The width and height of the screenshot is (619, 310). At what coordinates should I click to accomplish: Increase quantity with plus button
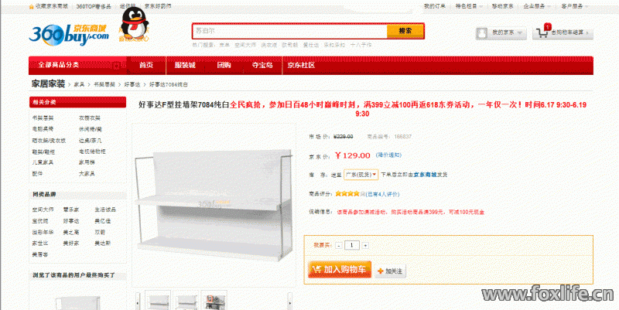pos(365,245)
